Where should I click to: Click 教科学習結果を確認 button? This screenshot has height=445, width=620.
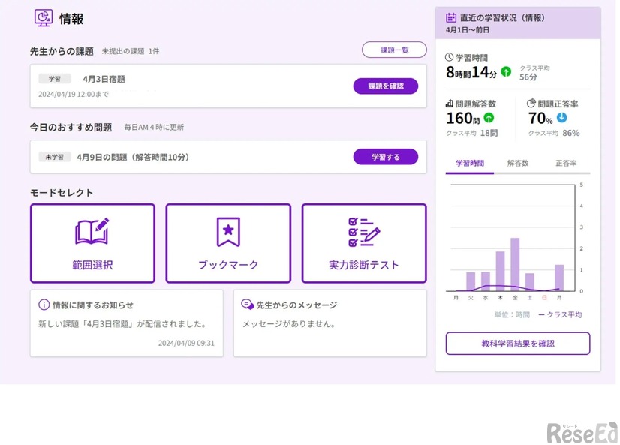pyautogui.click(x=518, y=344)
